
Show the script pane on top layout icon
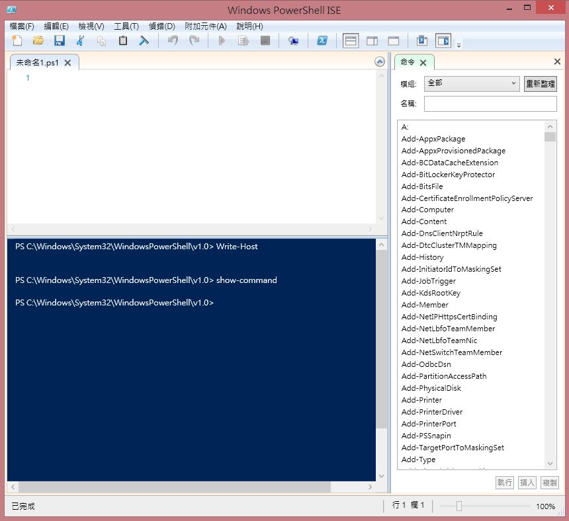pyautogui.click(x=351, y=40)
